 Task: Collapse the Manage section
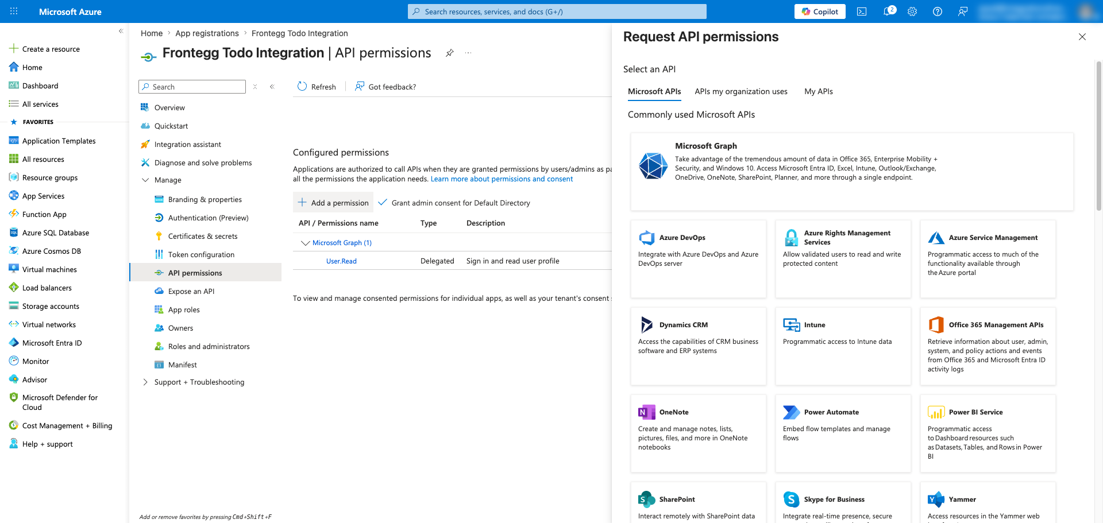(145, 180)
